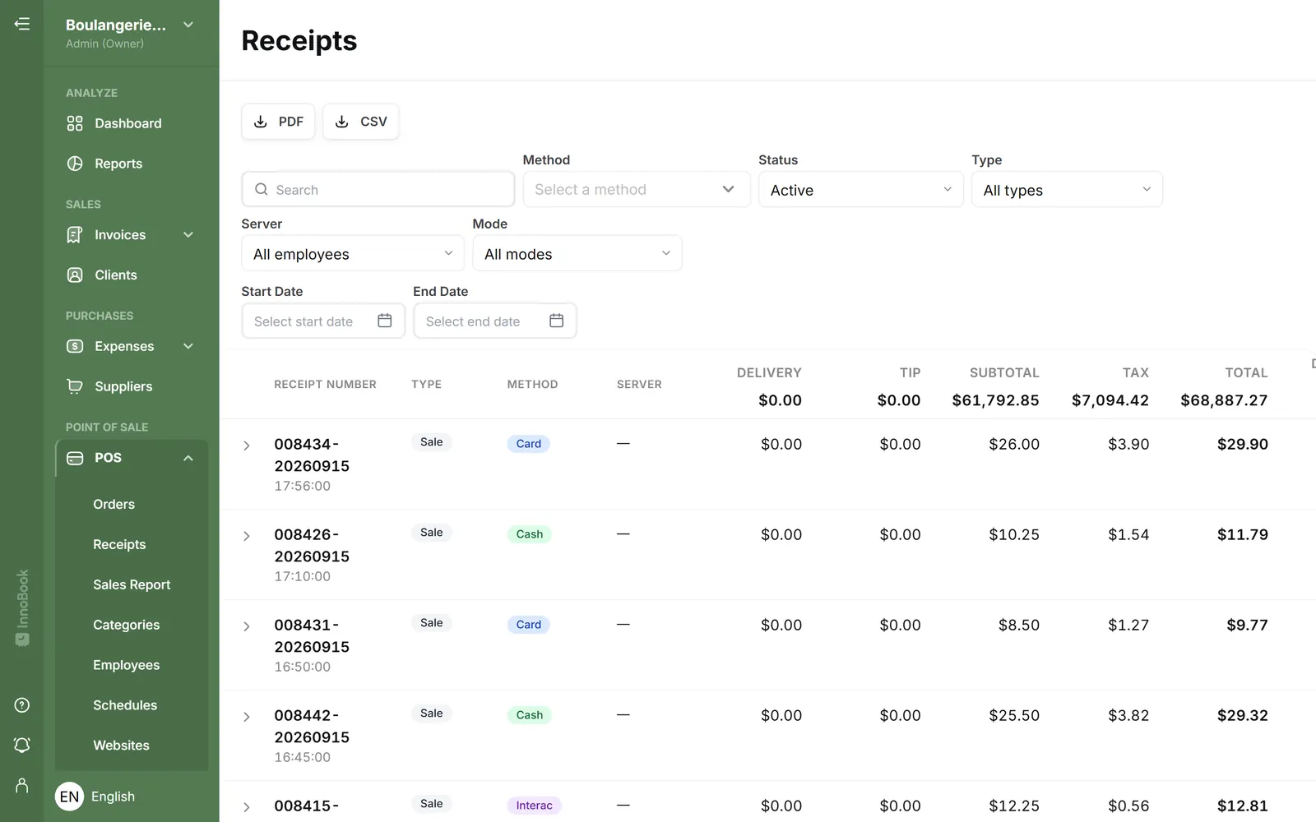The image size is (1316, 822).
Task: Click the Expenses dollar icon
Action: point(75,346)
